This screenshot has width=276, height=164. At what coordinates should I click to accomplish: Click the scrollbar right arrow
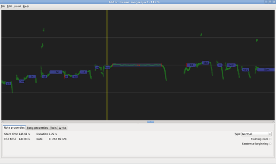[273, 122]
